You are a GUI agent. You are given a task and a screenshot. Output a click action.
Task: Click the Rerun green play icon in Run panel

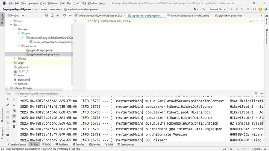click(x=8, y=99)
